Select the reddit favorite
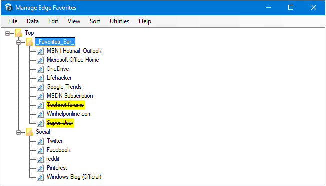 tap(53, 159)
